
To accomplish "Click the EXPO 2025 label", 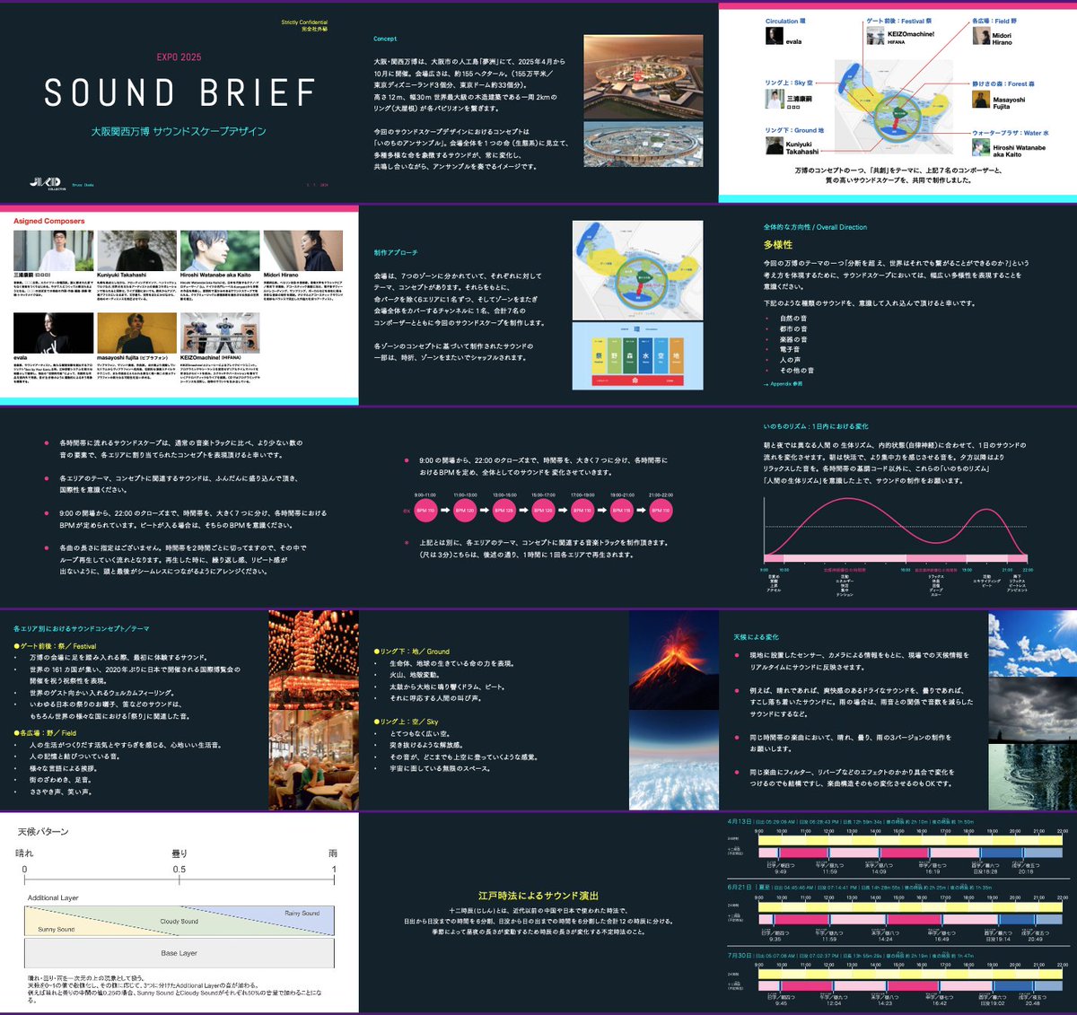I will 179,57.
